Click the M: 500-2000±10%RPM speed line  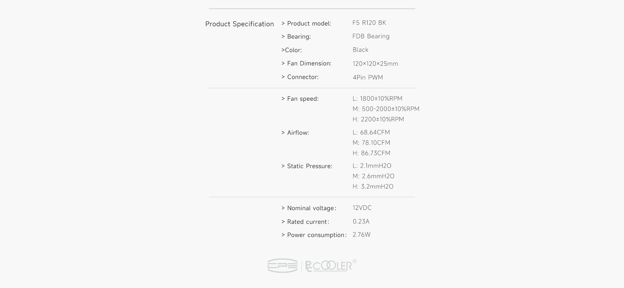click(x=386, y=109)
